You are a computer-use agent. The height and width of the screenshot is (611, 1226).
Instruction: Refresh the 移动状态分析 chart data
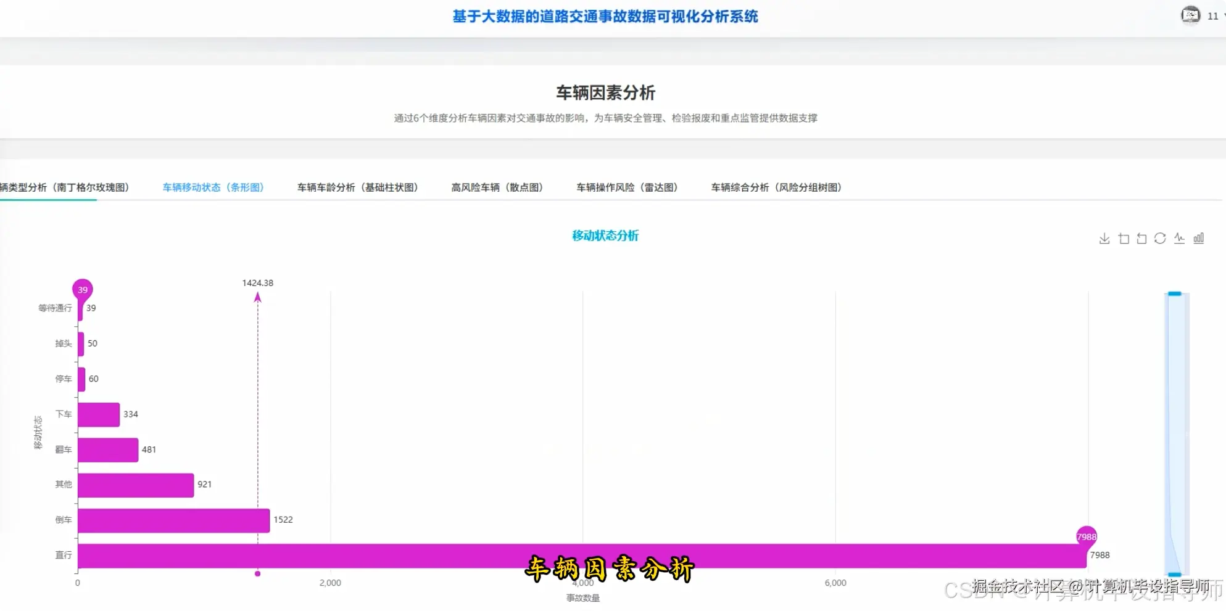click(x=1160, y=239)
